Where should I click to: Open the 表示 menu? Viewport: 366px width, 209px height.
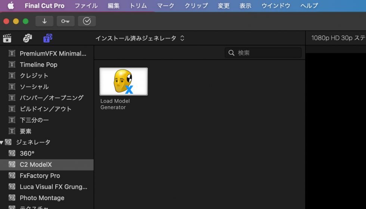pos(245,6)
